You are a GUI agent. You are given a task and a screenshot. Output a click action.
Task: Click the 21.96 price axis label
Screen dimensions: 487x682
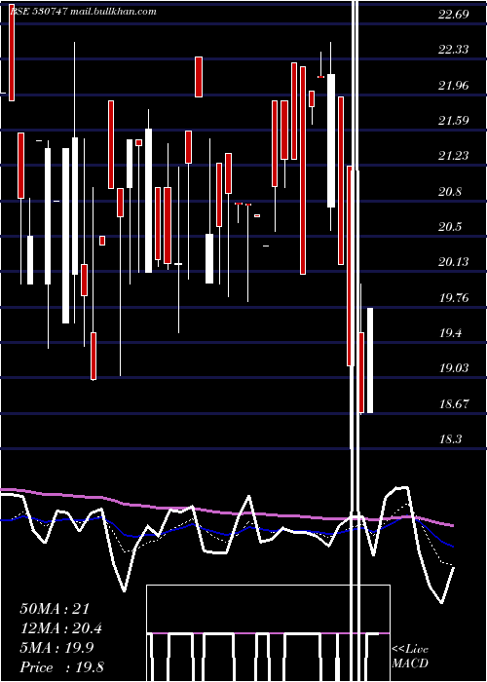pos(454,86)
